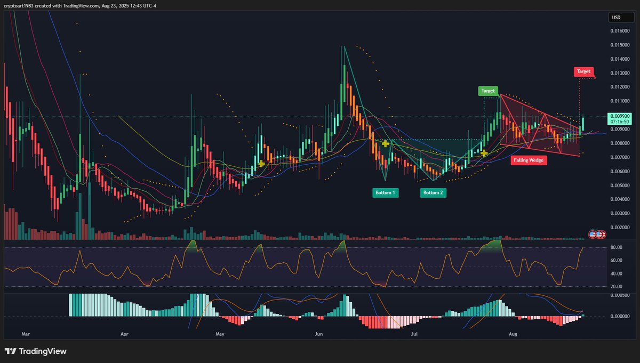This screenshot has width=640, height=363.
Task: Click the Mar date label
Action: pos(25,334)
